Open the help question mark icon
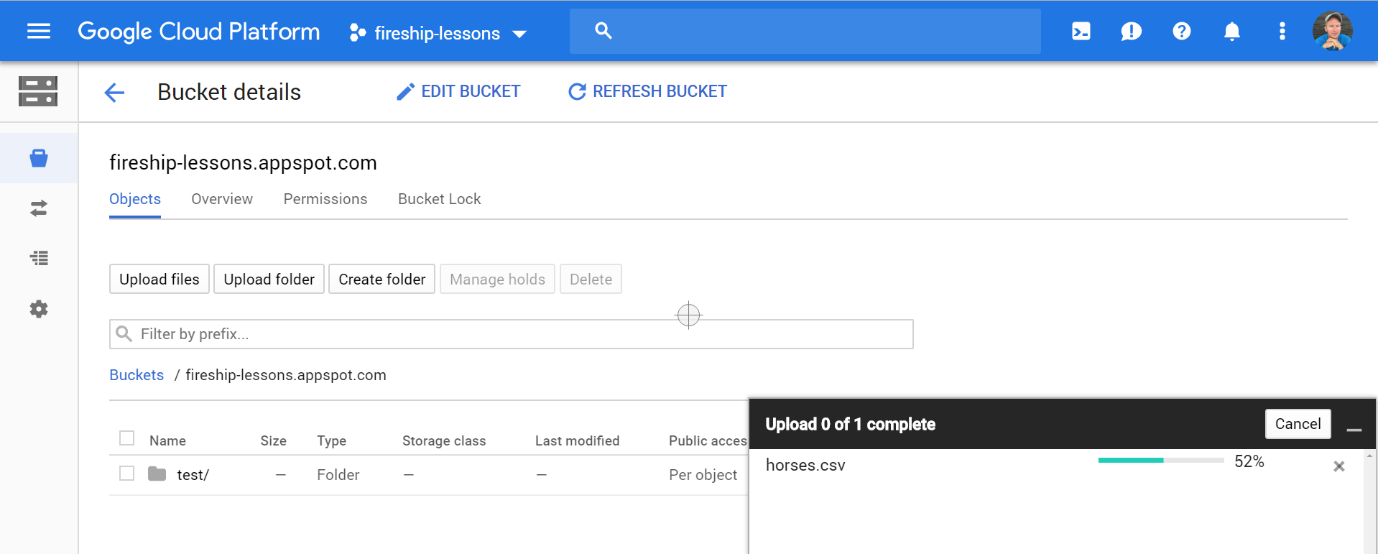1378x554 pixels. point(1181,31)
